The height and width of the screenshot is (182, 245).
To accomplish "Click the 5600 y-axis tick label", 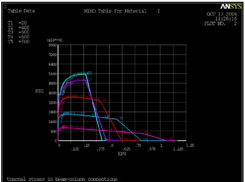I will (x=53, y=74).
